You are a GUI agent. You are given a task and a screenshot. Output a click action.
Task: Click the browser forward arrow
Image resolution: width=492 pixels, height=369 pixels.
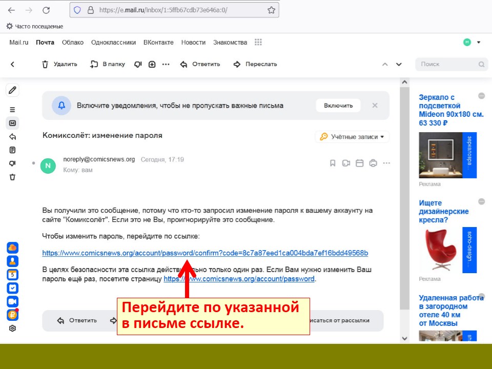pos(29,10)
